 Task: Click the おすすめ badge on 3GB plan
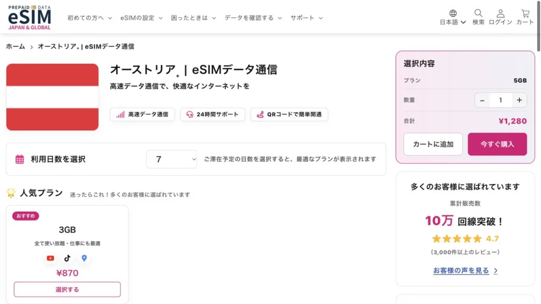click(25, 216)
